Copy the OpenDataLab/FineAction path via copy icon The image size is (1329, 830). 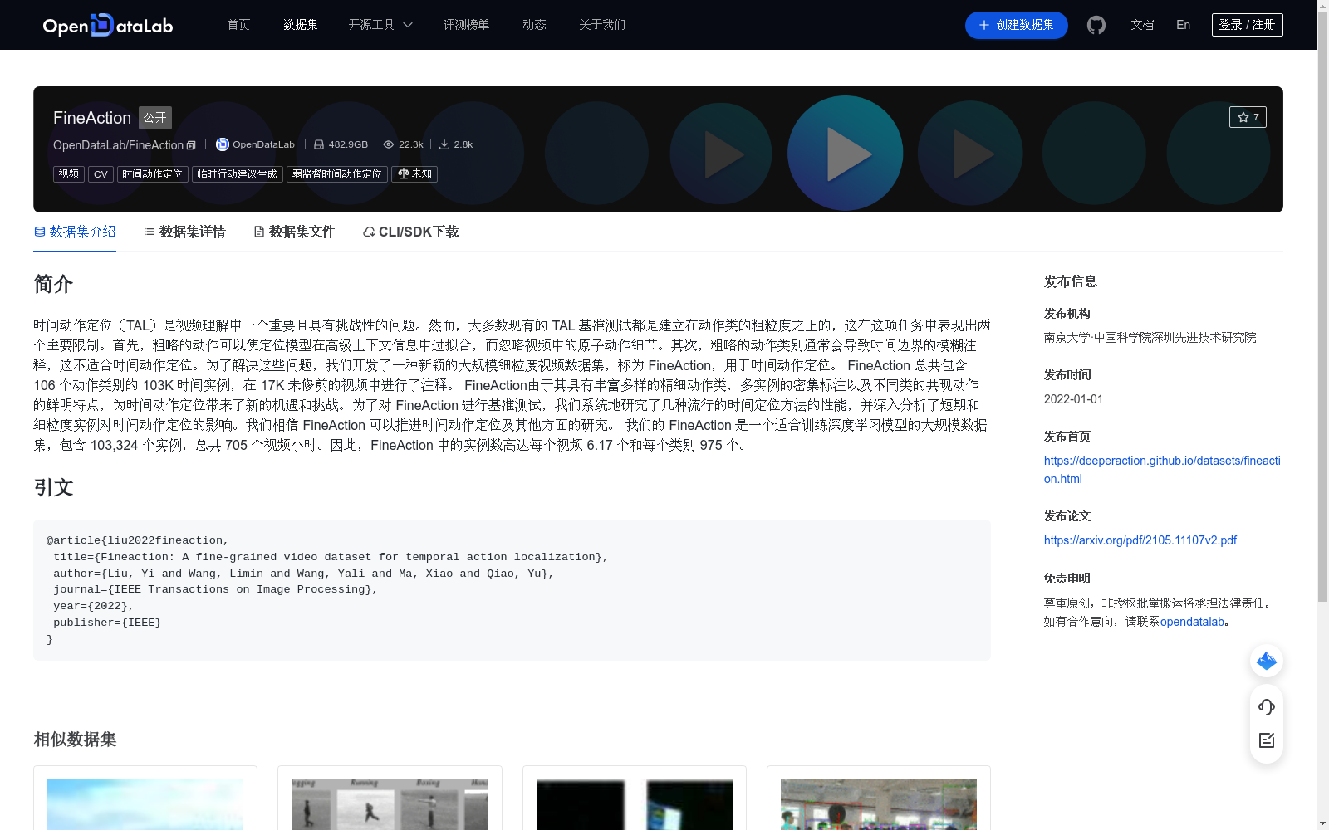[x=191, y=145]
